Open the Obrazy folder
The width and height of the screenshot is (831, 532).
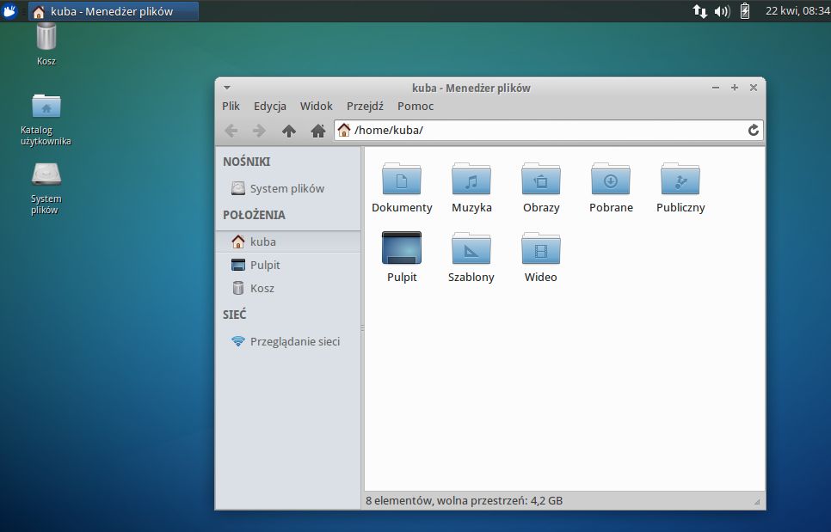coord(541,180)
